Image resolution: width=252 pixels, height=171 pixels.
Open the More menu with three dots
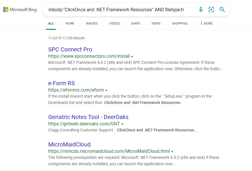pyautogui.click(x=206, y=23)
